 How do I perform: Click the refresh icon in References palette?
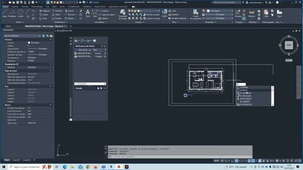pyautogui.click(x=82, y=41)
